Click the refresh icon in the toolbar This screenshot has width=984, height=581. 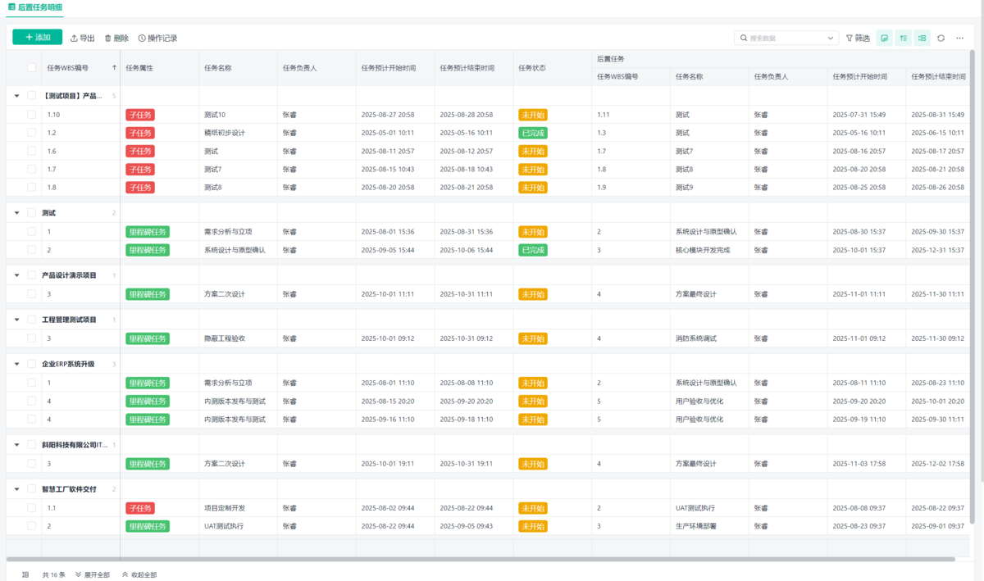coord(941,38)
